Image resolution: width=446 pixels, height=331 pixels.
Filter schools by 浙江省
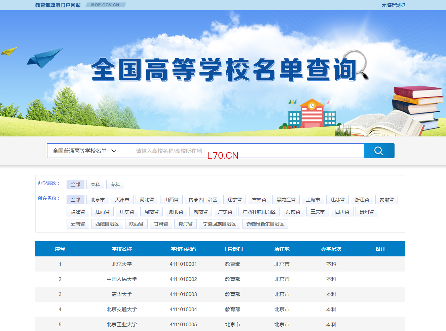[362, 200]
